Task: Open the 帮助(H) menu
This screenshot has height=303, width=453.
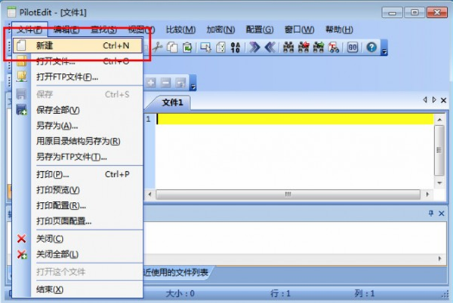Action: (x=339, y=29)
